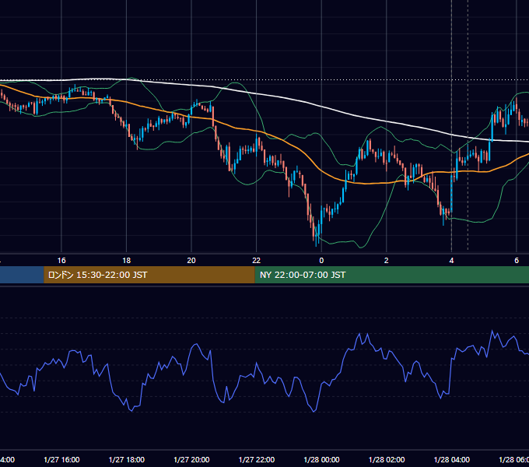Click the 16 hour label on price chart axis

(x=61, y=261)
